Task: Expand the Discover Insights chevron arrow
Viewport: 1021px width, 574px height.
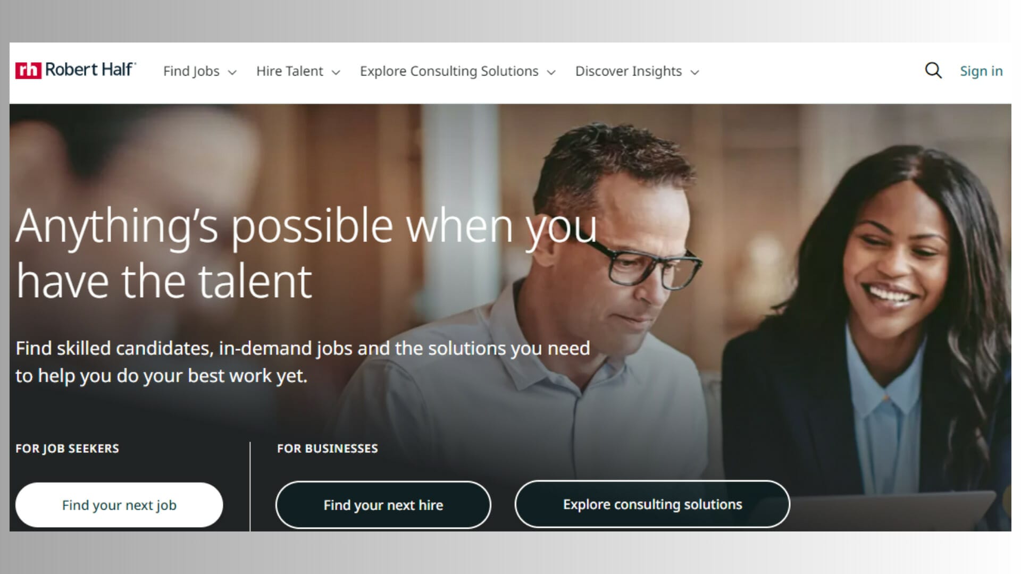Action: pos(695,72)
